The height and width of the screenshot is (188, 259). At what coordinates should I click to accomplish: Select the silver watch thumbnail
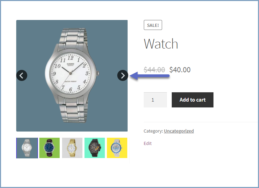(x=27, y=148)
